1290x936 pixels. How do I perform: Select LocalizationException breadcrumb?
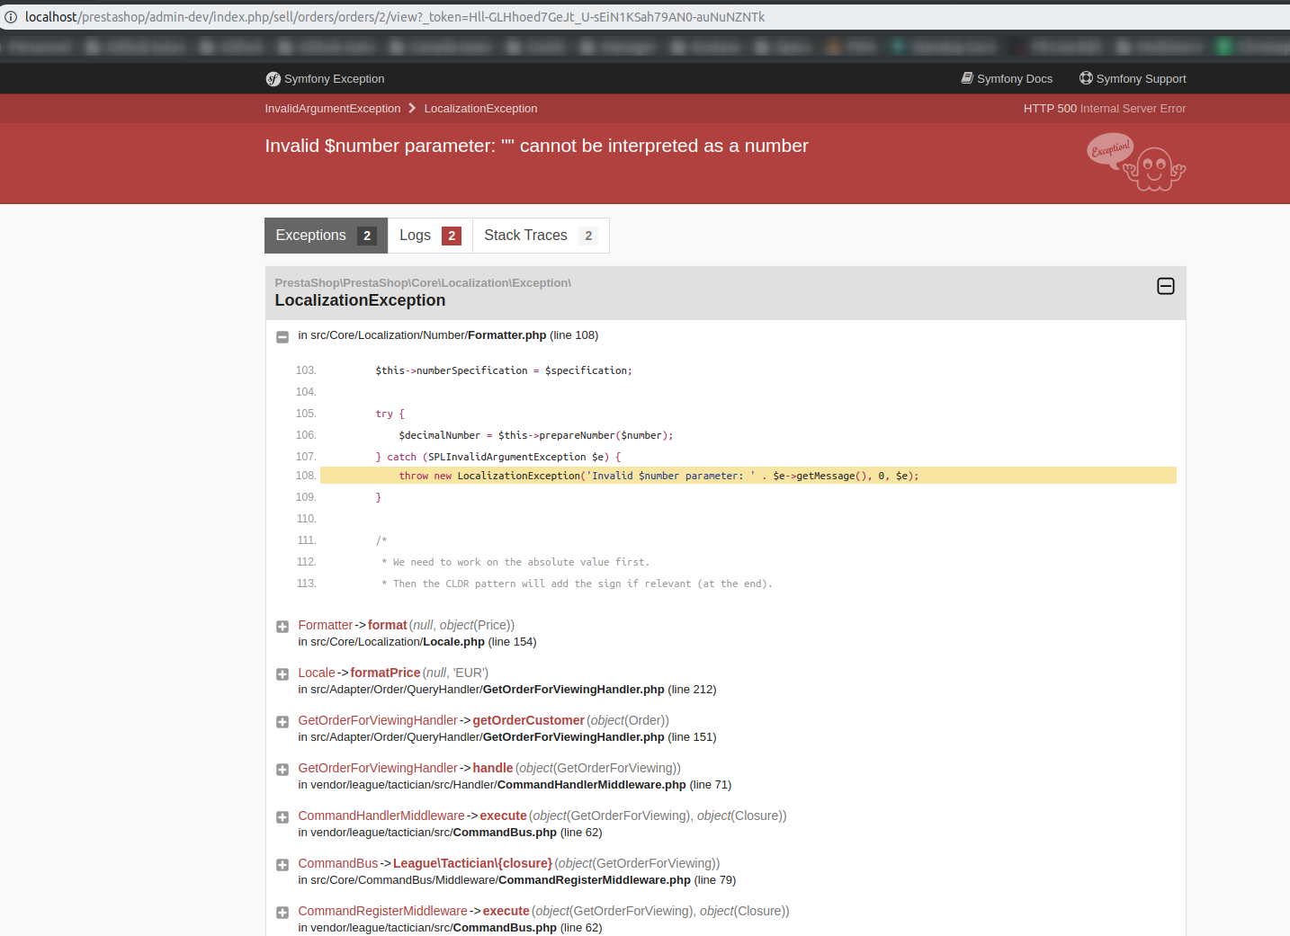481,109
